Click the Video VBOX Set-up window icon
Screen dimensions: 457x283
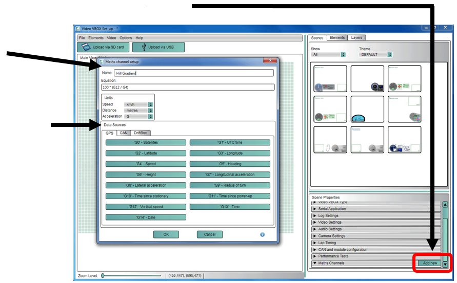pyautogui.click(x=78, y=29)
